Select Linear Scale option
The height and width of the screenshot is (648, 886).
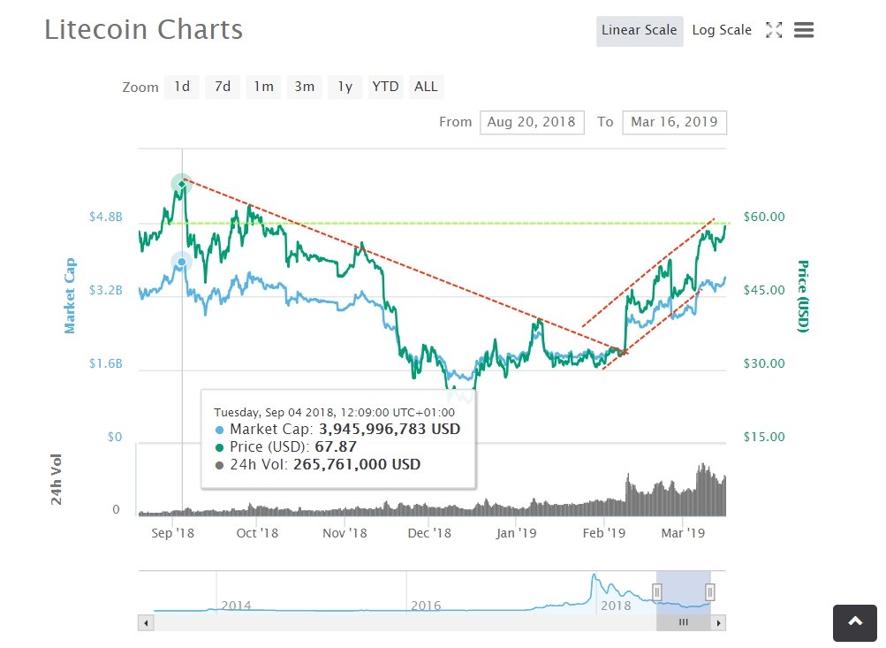pos(639,30)
